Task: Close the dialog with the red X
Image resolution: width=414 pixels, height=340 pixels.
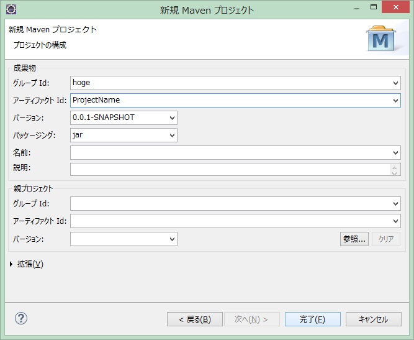Action: 395,7
